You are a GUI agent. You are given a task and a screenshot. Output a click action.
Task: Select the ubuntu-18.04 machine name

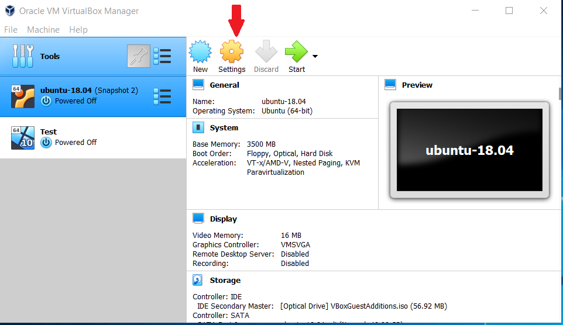66,91
